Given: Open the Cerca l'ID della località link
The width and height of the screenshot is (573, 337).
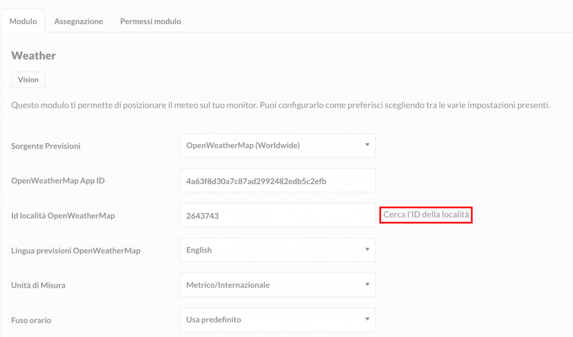Looking at the screenshot, I should (426, 215).
